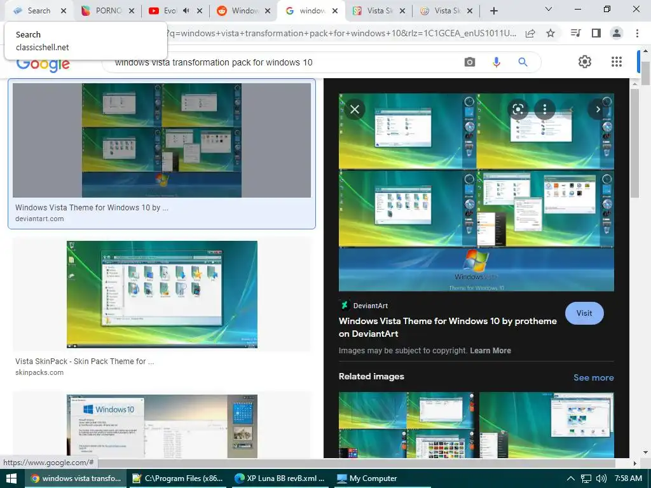The width and height of the screenshot is (651, 488).
Task: Toggle Chrome side panel
Action: tap(596, 33)
